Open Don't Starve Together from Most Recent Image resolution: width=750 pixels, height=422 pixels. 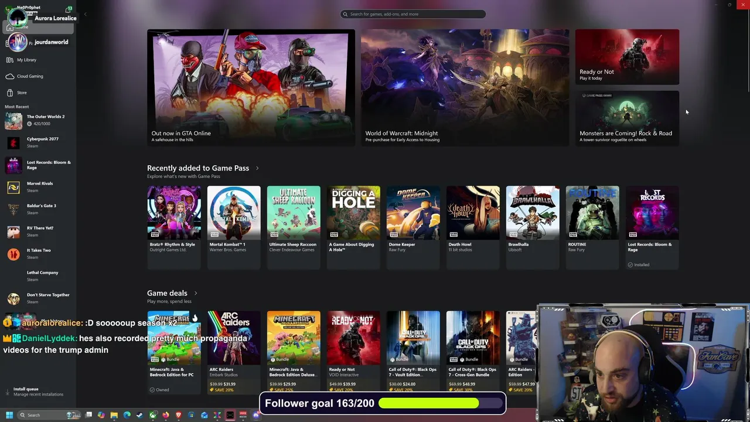(38, 298)
